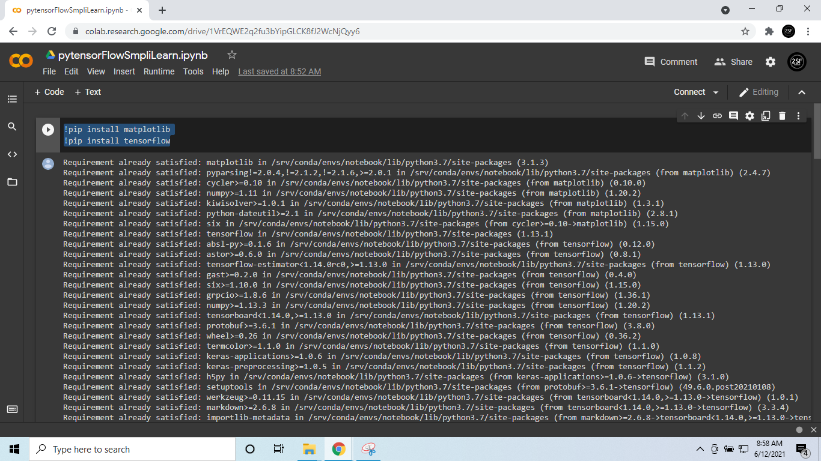Run the pip install code cell
The height and width of the screenshot is (461, 821).
coord(48,129)
